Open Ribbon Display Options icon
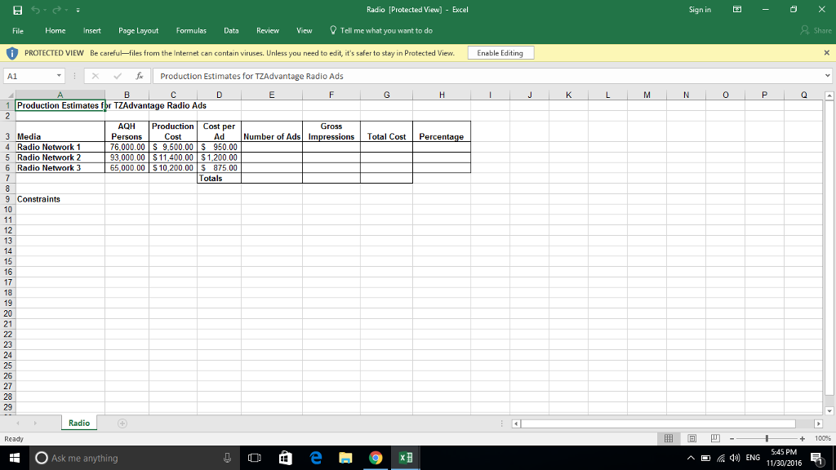The height and width of the screenshot is (470, 836). click(737, 9)
